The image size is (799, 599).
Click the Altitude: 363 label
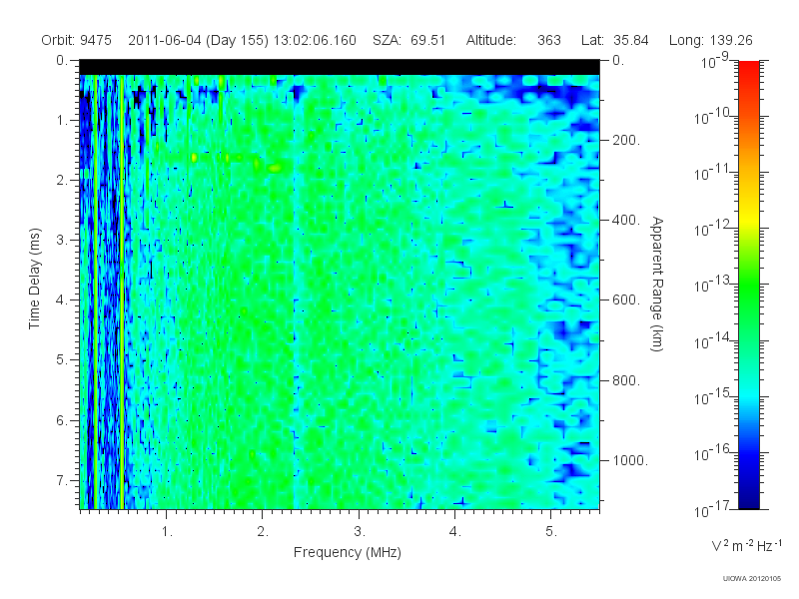coord(513,40)
